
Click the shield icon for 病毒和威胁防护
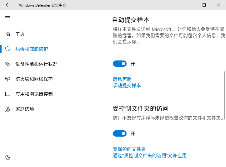click(8, 49)
